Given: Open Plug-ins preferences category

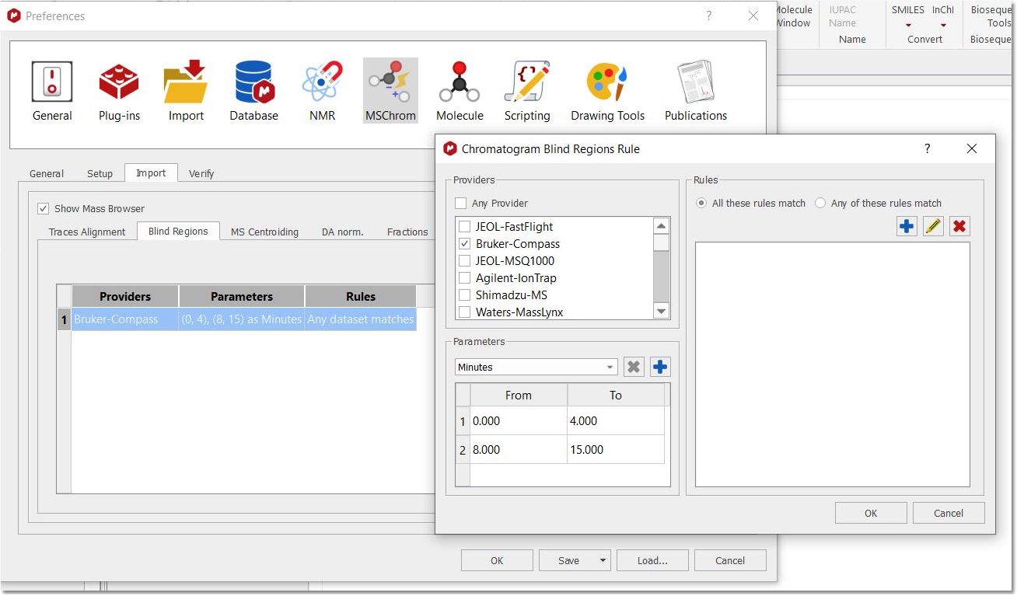Looking at the screenshot, I should tap(119, 92).
